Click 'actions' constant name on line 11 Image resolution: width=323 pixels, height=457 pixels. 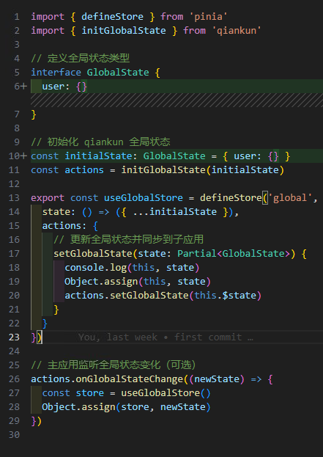[x=84, y=170]
